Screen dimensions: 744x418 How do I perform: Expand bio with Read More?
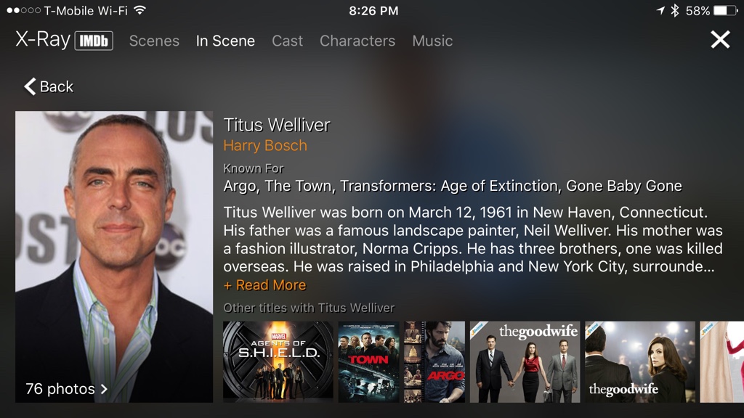click(x=264, y=284)
